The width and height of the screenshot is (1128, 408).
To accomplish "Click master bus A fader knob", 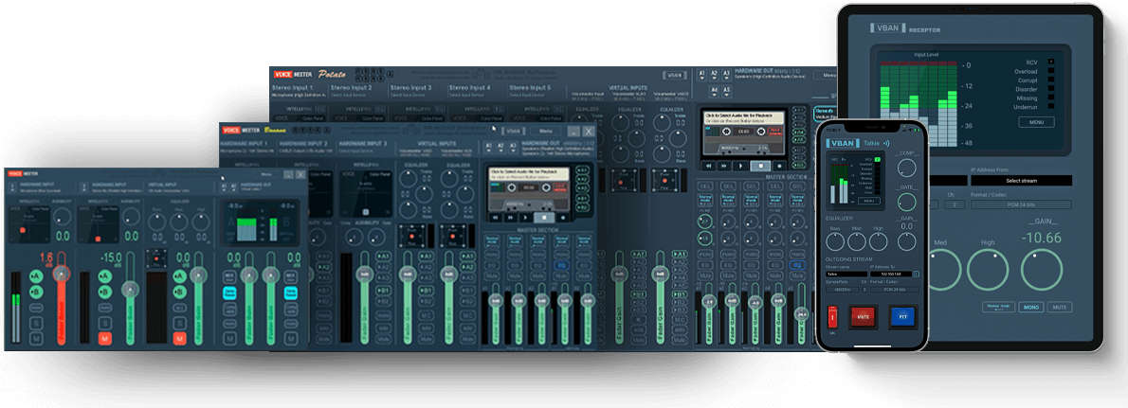I will coord(249,275).
